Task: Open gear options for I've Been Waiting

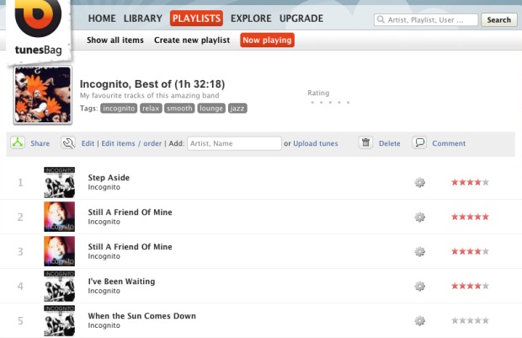Action: click(419, 286)
